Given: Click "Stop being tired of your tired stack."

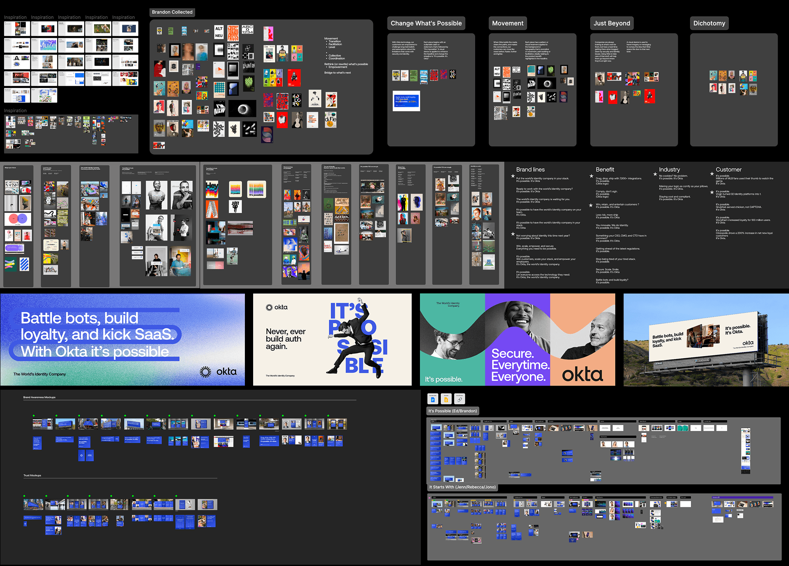Looking at the screenshot, I should click(616, 259).
